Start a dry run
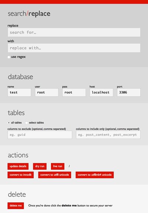The width and height of the screenshot is (148, 213). 40,166
